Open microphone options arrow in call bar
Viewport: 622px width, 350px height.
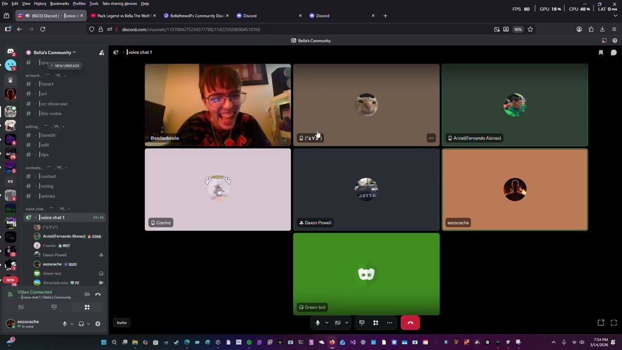pyautogui.click(x=327, y=323)
